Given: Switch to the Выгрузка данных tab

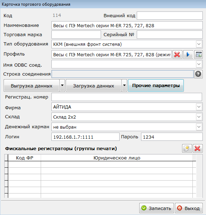Looking at the screenshot, I should pos(31,85).
